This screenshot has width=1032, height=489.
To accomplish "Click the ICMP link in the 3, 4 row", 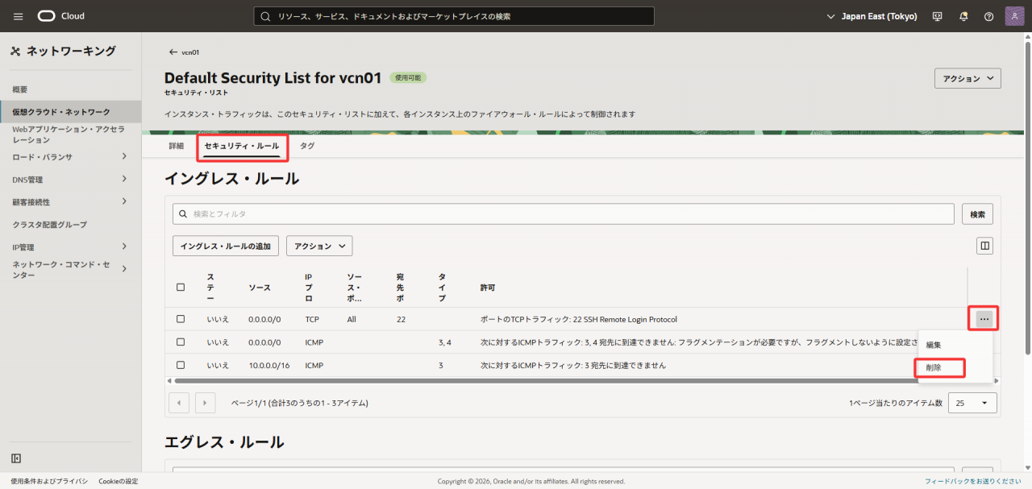I will 314,342.
